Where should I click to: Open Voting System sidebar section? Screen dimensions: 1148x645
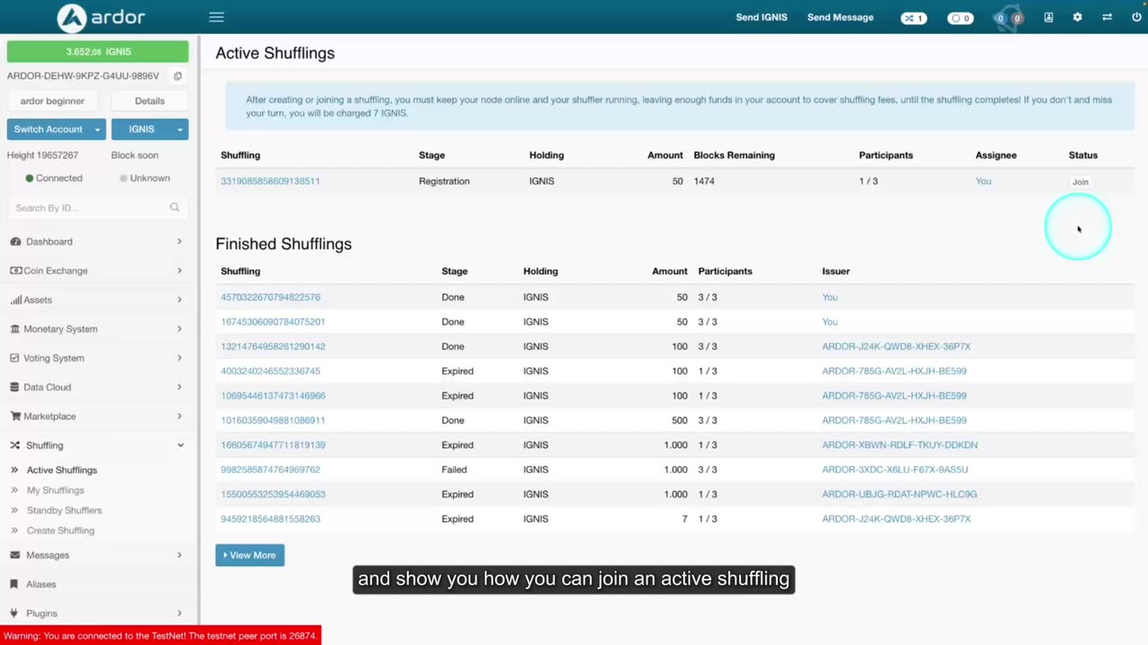pos(97,358)
